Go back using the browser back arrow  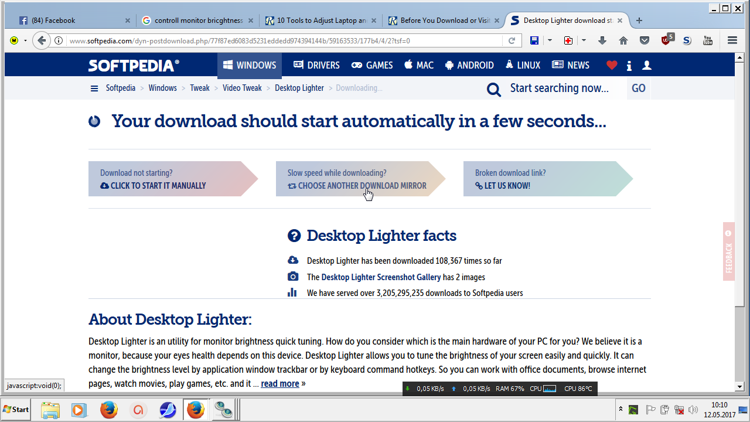(41, 40)
